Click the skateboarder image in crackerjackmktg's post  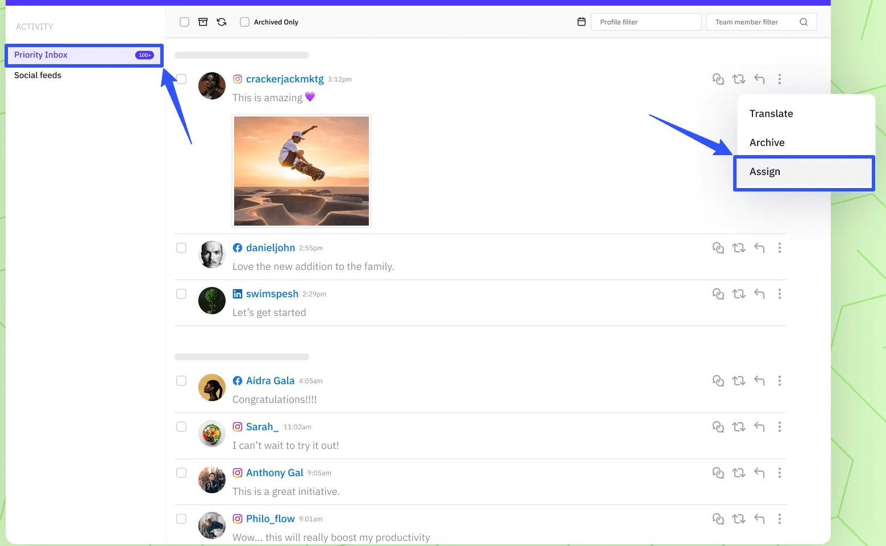301,170
